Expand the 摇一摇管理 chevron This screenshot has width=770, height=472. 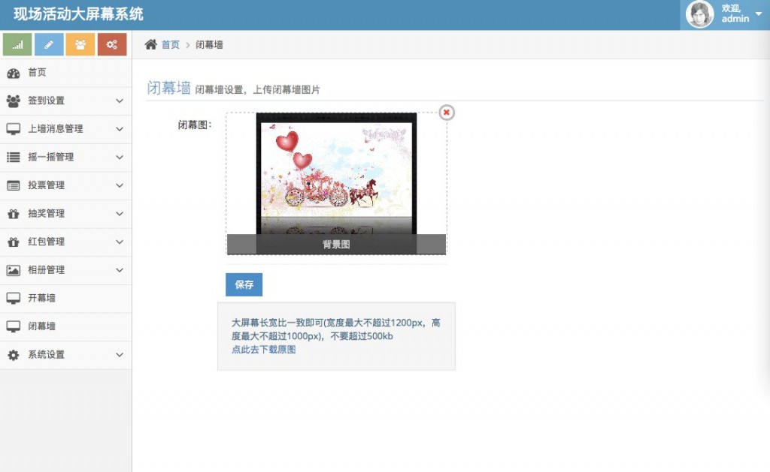pyautogui.click(x=120, y=158)
